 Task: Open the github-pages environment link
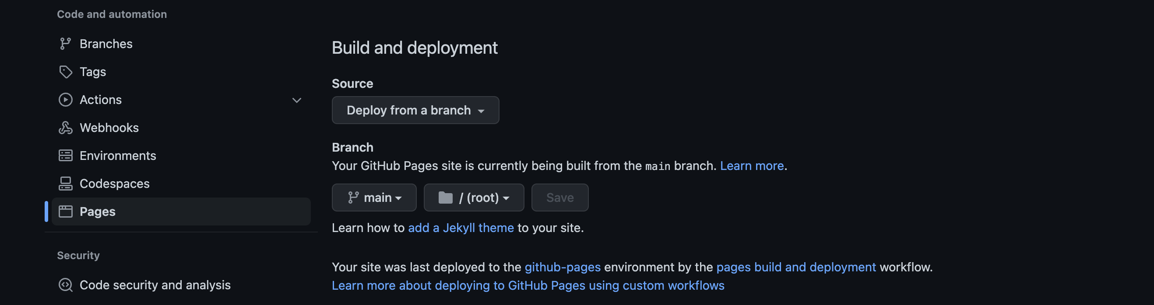click(562, 267)
